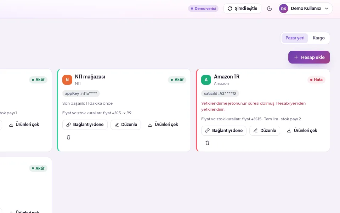
Task: Edit the N11 mağazası account
Action: coord(126,125)
